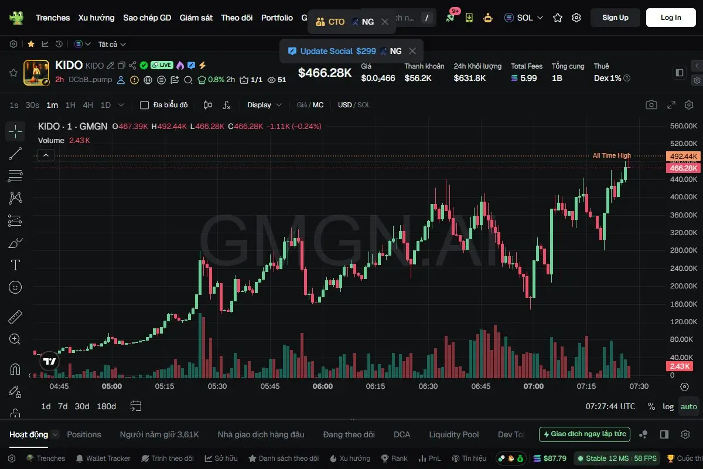Click the Log In button
The width and height of the screenshot is (703, 469).
click(671, 18)
